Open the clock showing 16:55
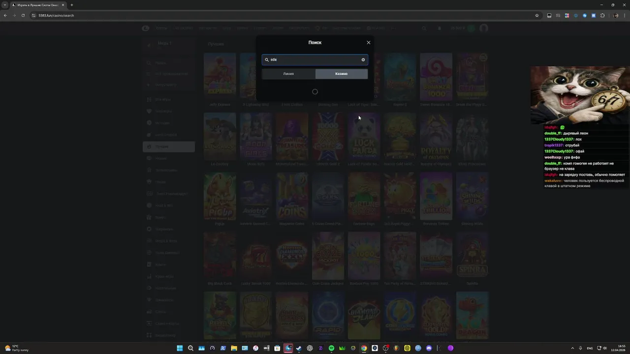The image size is (630, 354). click(619, 348)
